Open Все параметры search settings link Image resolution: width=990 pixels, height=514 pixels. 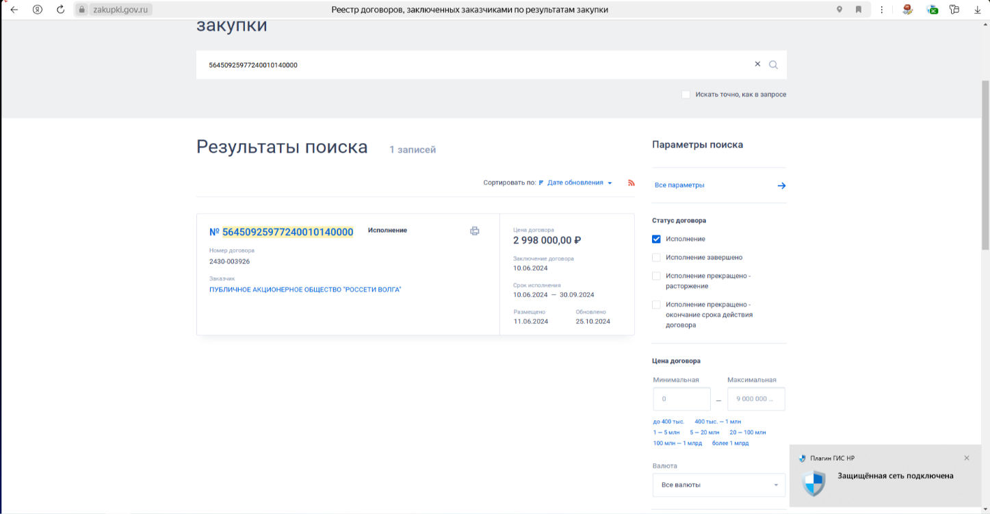tap(679, 185)
